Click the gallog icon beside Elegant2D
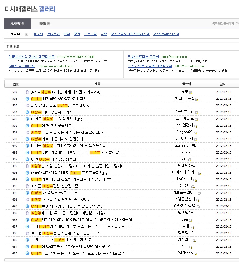This screenshot has width=239, height=263. (x=195, y=133)
